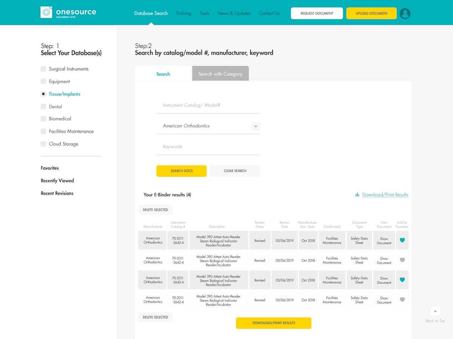Click the Keywords input field
This screenshot has height=339, width=453.
point(208,146)
